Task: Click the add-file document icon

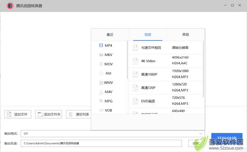Action: [9, 115]
